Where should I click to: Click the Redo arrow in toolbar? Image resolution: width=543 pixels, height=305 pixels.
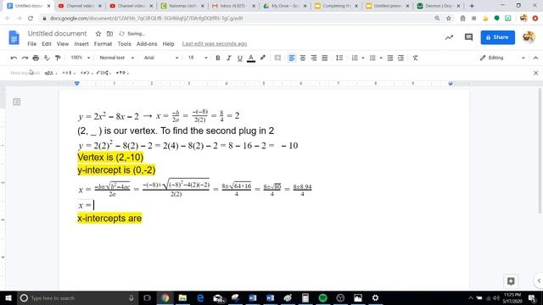pyautogui.click(x=25, y=58)
